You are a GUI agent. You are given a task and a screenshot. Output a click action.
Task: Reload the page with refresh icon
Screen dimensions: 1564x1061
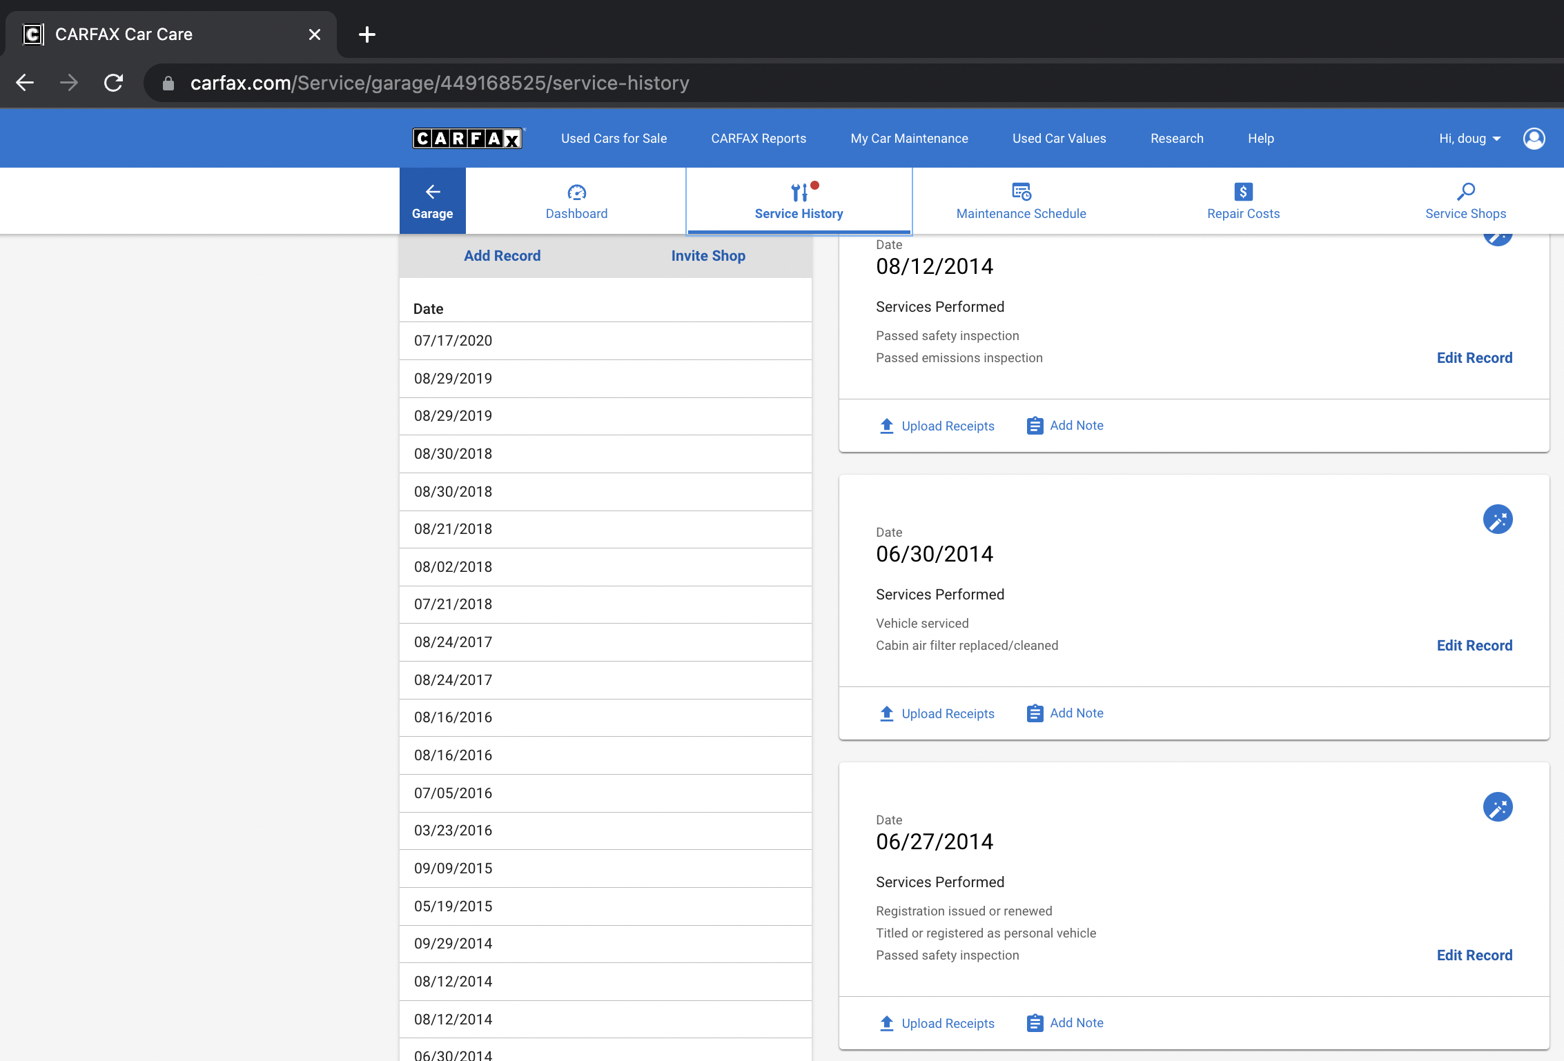point(113,83)
